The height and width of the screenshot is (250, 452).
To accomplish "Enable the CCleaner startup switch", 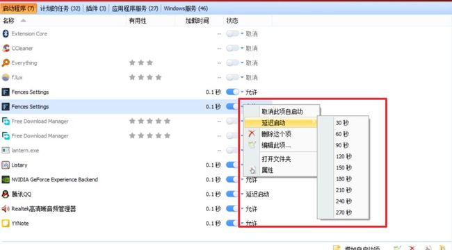I will tap(232, 48).
